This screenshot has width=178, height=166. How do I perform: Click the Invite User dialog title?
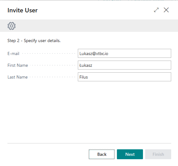point(22,10)
